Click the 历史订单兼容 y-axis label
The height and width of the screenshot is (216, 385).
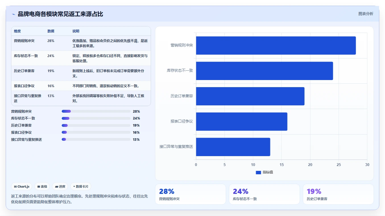click(x=182, y=96)
